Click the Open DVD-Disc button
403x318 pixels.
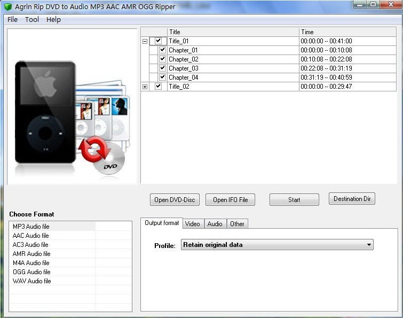(x=175, y=200)
